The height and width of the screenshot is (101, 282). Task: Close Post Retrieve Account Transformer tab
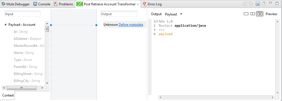pyautogui.click(x=138, y=4)
